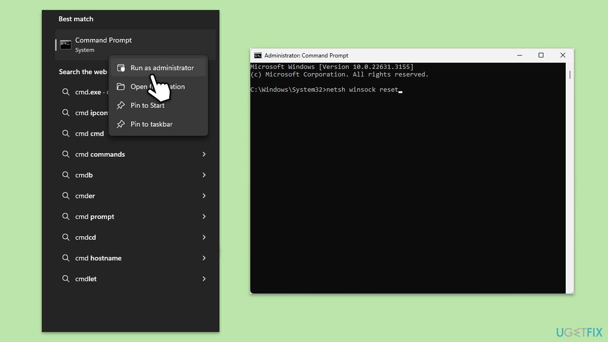Screen dimensions: 608x342
Task: Click the '(c) Microsoft Corporation. All rights reserved.' line
Action: click(x=340, y=75)
